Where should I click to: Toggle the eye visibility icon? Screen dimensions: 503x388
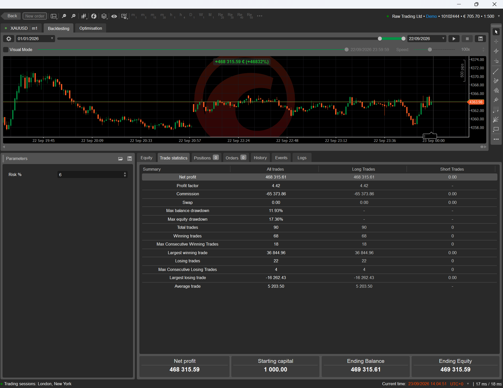point(114,16)
